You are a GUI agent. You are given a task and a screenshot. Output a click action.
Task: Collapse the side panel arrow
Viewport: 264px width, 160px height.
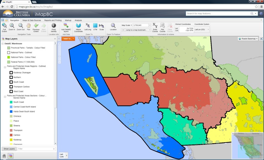click(x=59, y=39)
